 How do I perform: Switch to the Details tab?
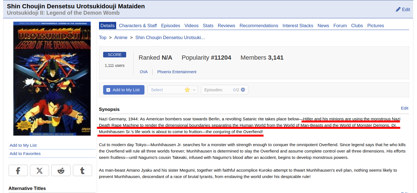(108, 26)
